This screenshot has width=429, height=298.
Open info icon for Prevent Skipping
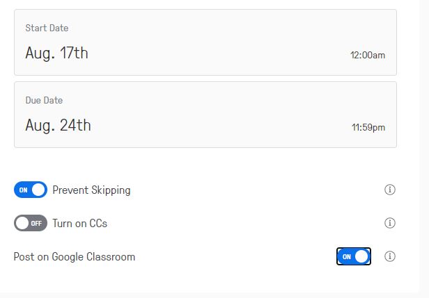[x=389, y=190]
